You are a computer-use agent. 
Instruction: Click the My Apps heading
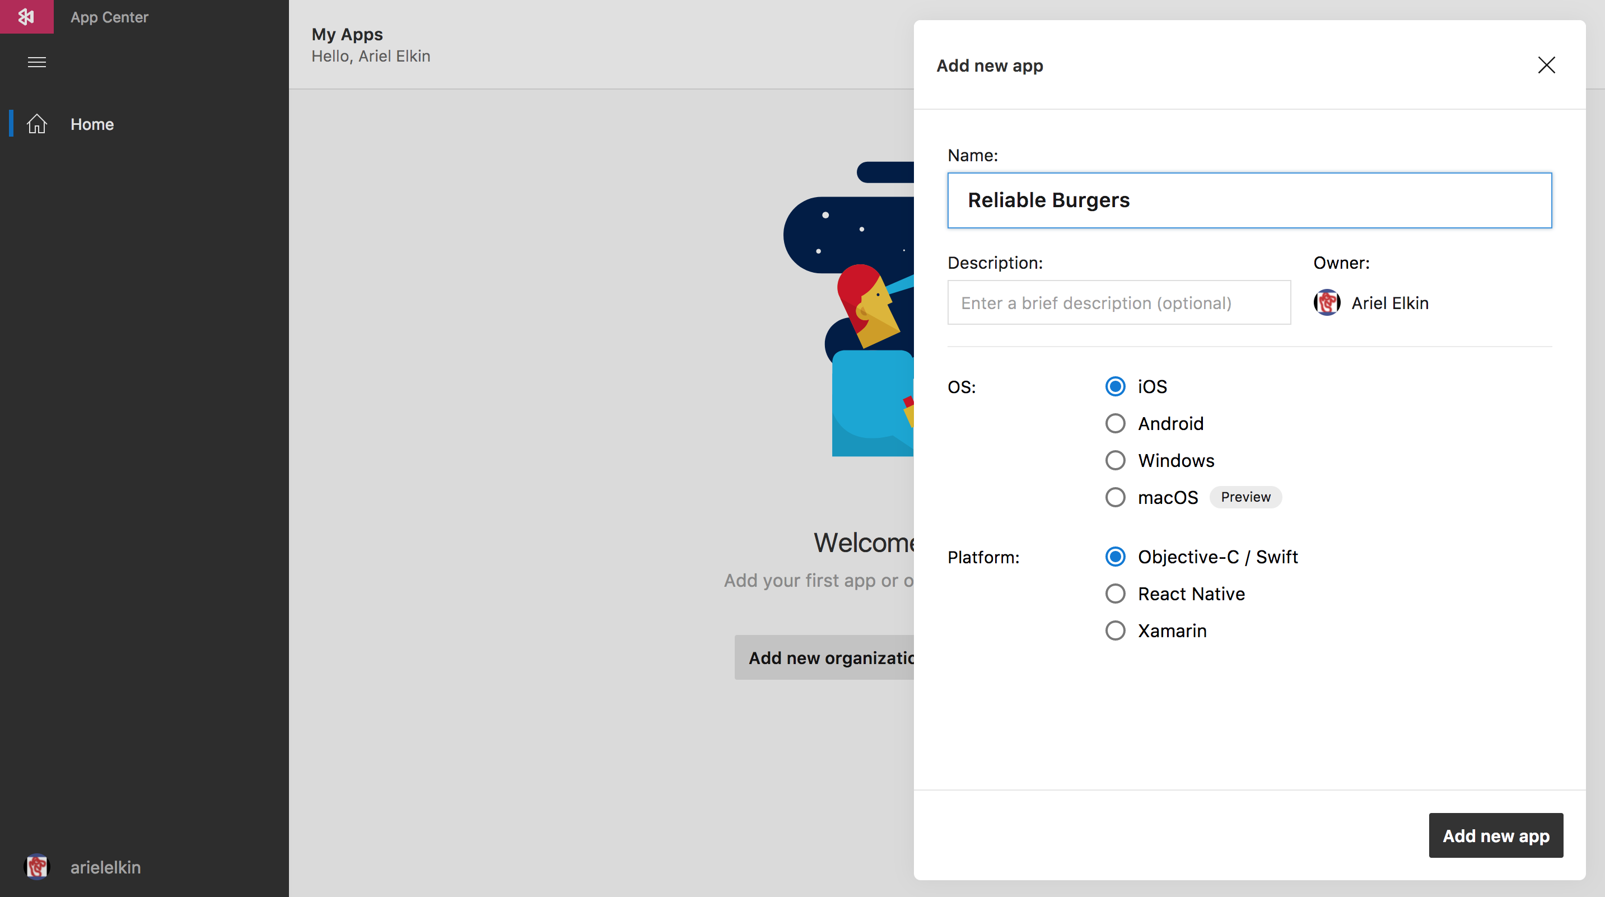[347, 34]
